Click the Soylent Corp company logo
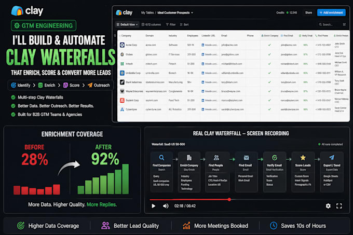This screenshot has width=353, height=235. coord(122,100)
